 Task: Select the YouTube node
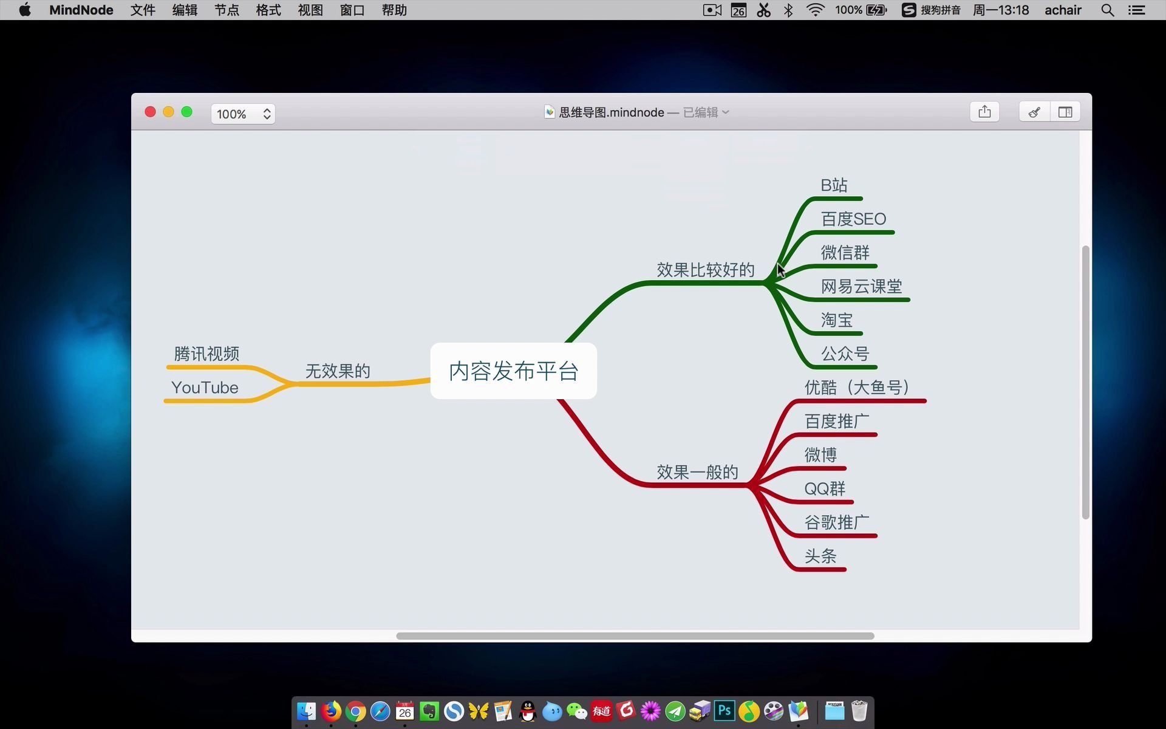(x=205, y=388)
